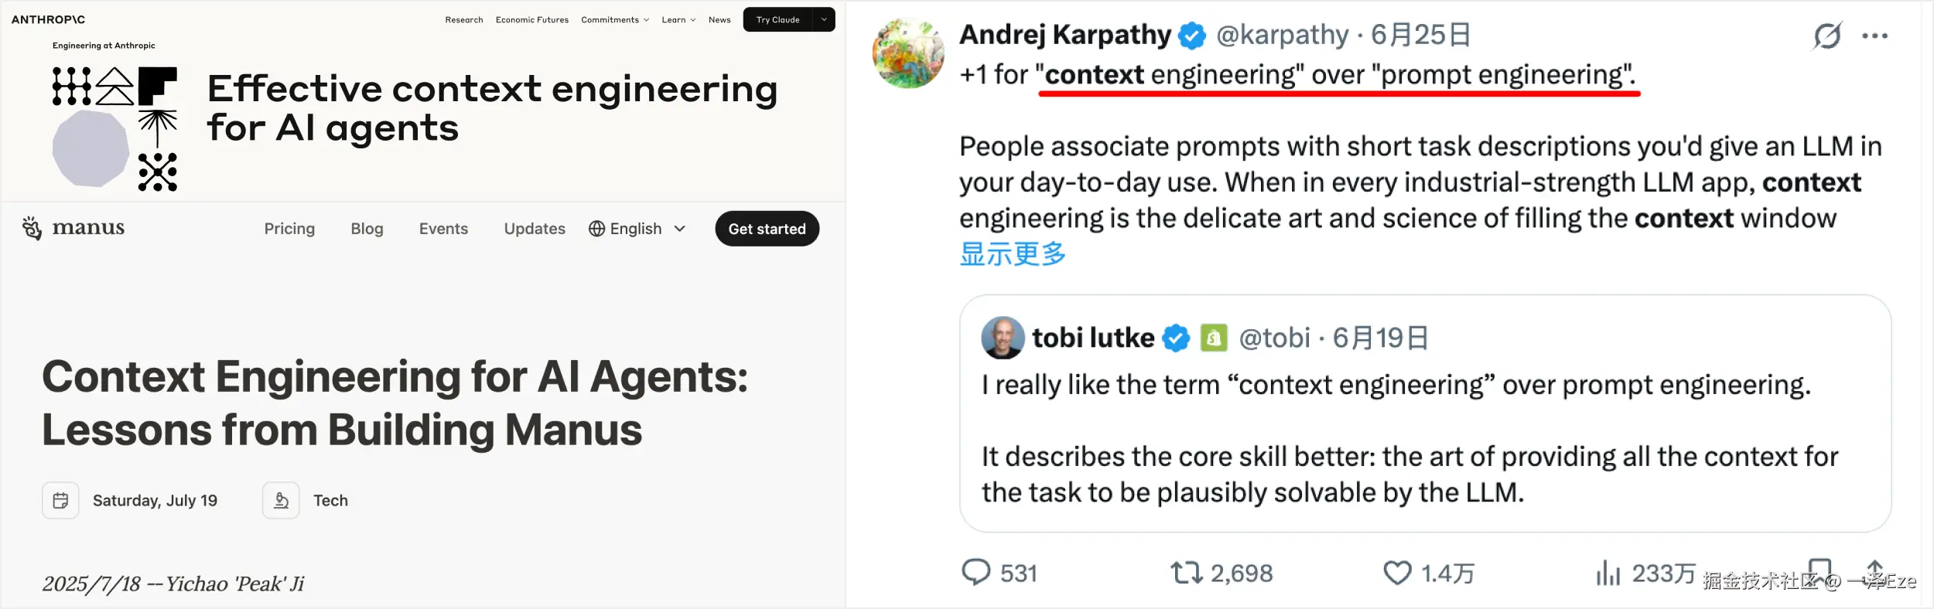Click the Grok circle-slash icon
The width and height of the screenshot is (1934, 609).
[x=1827, y=36]
